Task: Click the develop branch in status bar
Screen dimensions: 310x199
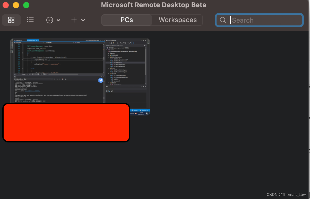Action: [144, 110]
